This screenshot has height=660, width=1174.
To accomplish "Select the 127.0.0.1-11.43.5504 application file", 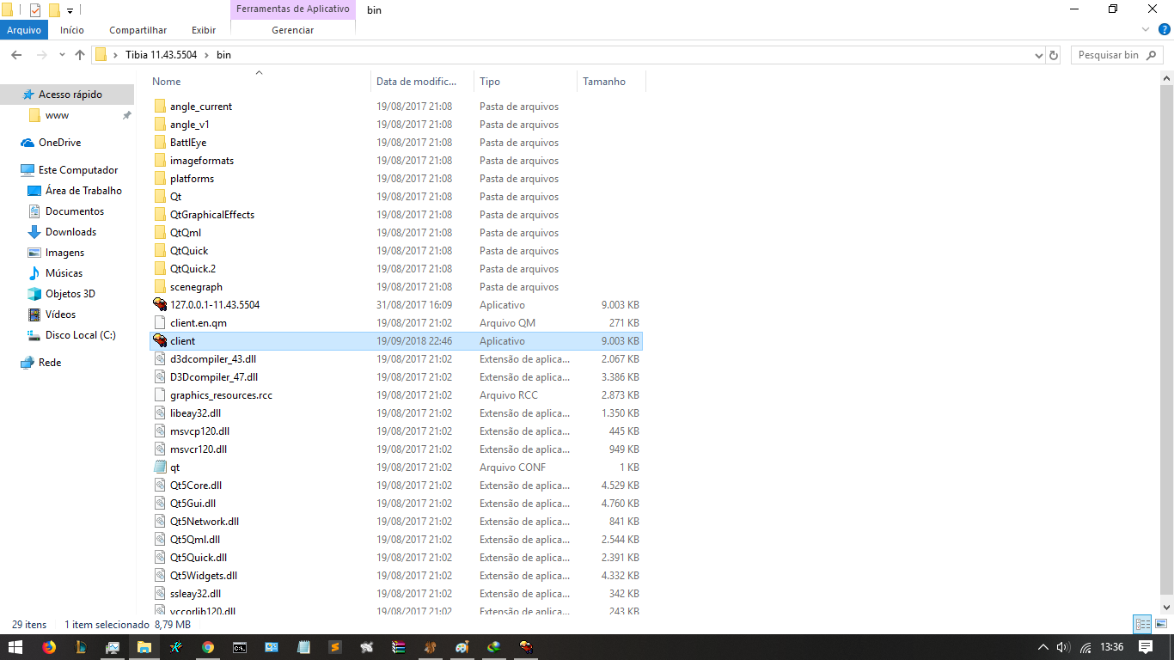I will tap(214, 305).
